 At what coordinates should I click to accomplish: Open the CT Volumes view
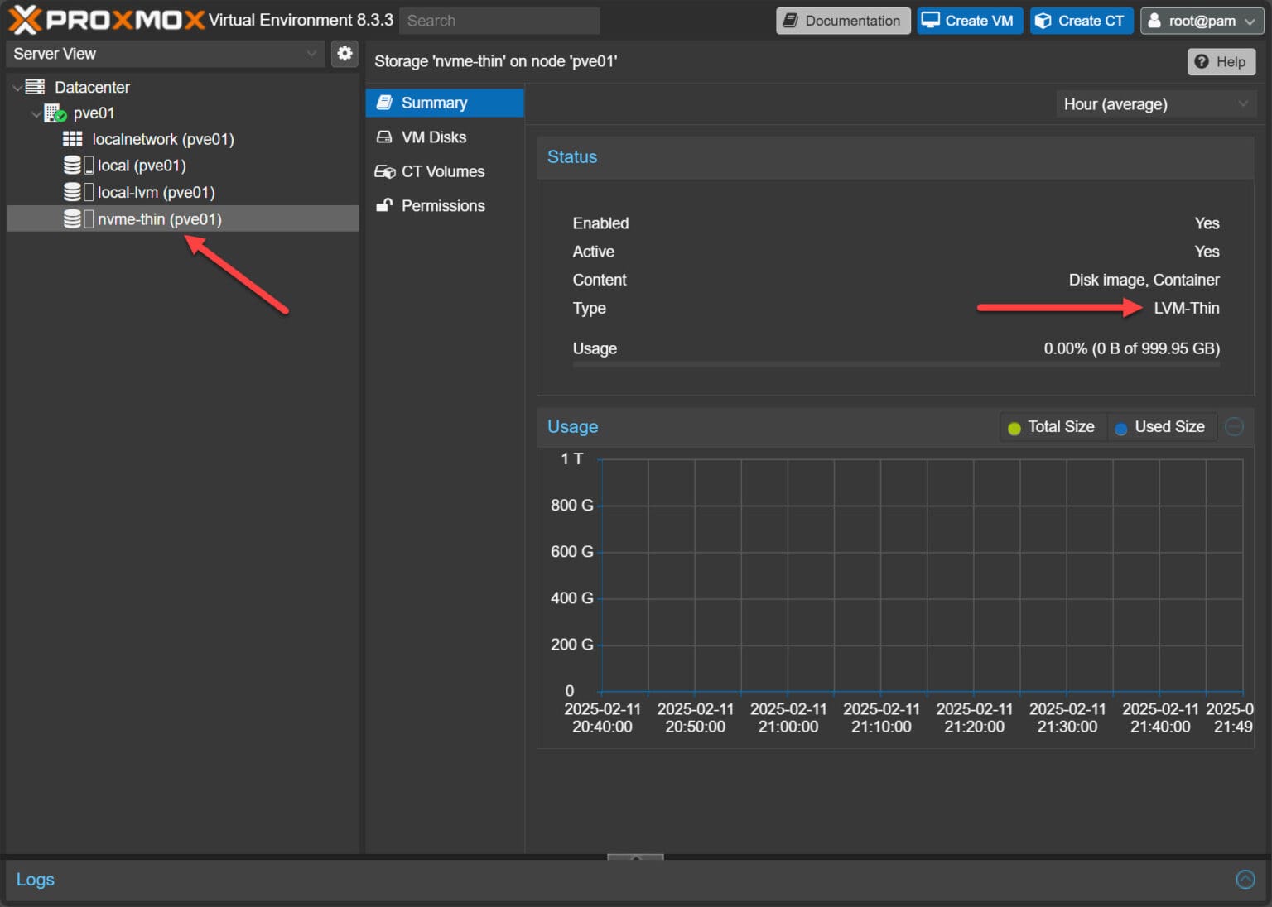443,171
